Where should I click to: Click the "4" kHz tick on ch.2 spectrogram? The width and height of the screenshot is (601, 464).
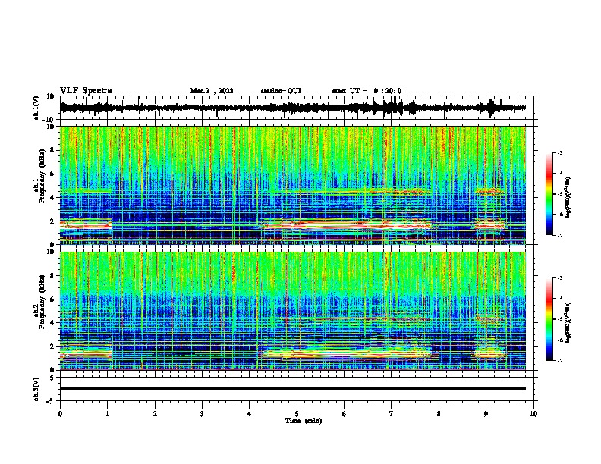click(52, 323)
